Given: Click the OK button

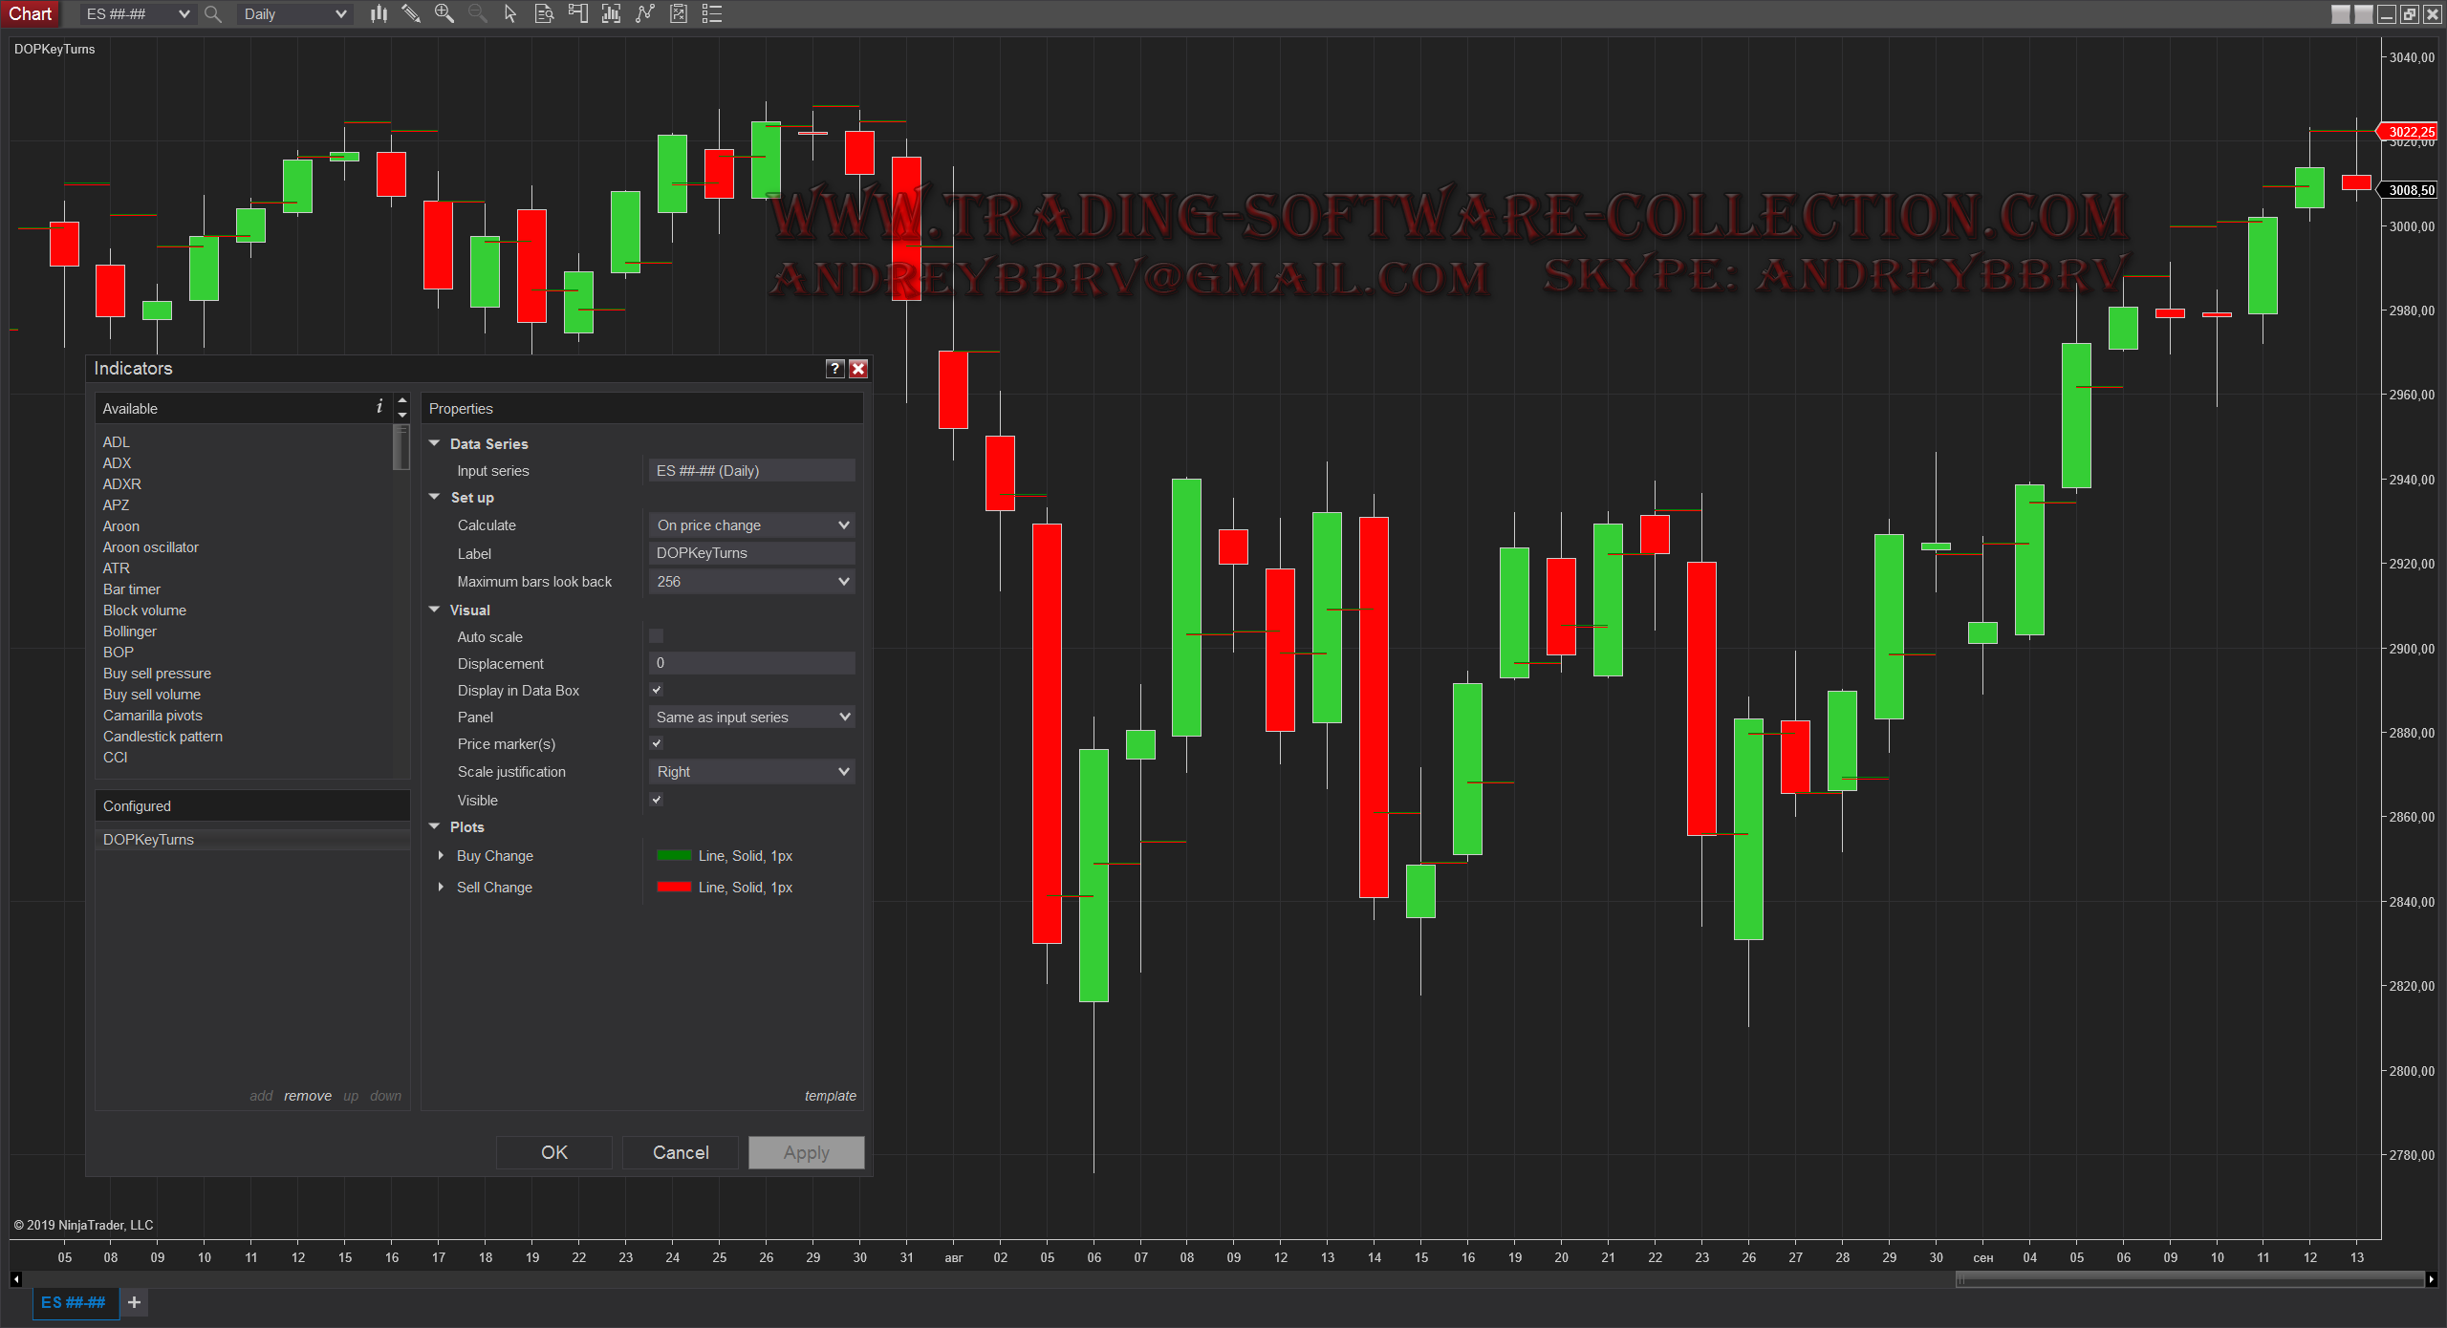Looking at the screenshot, I should coord(554,1152).
